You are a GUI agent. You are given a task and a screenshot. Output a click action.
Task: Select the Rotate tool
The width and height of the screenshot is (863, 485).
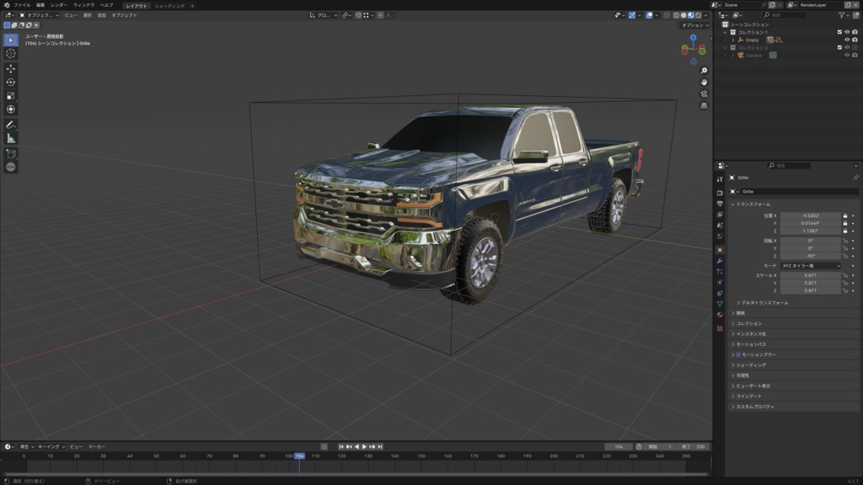click(x=10, y=82)
